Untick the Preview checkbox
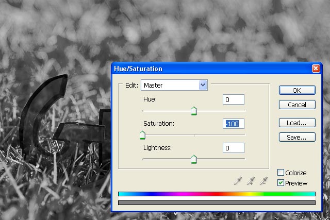The width and height of the screenshot is (330, 220). [x=280, y=183]
